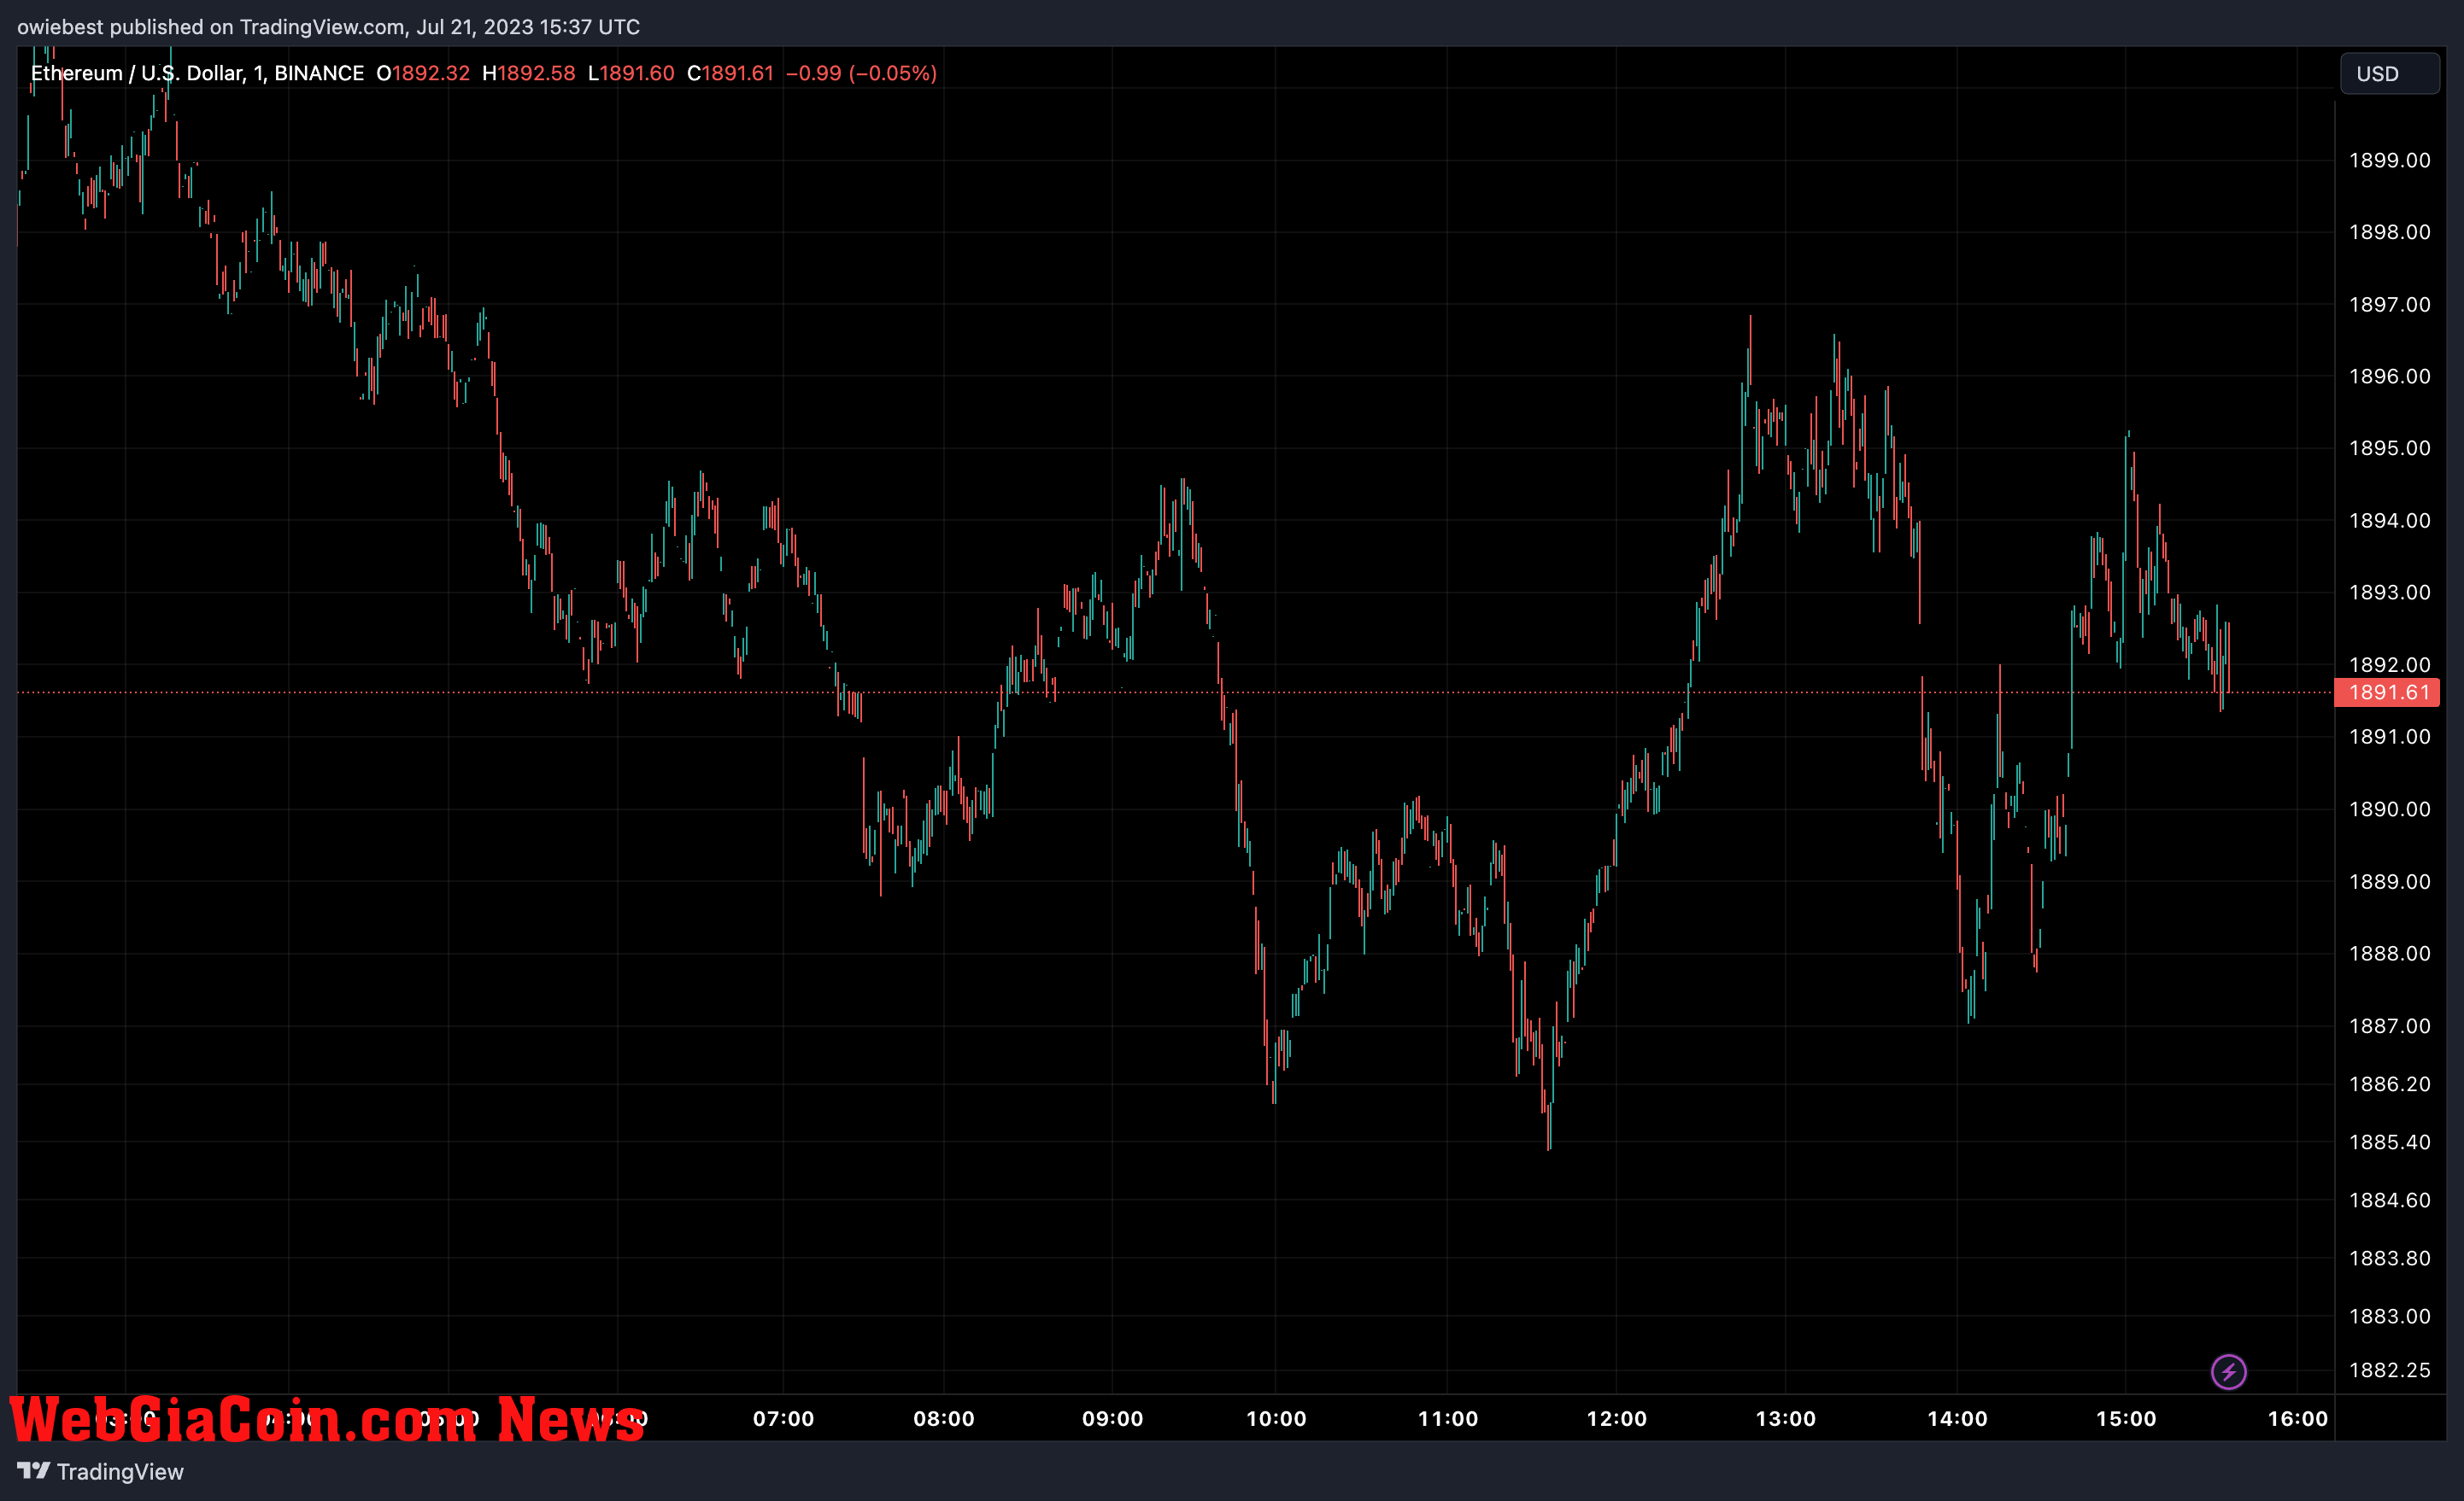The height and width of the screenshot is (1501, 2464).
Task: Click the 14:00 time axis label
Action: [x=1957, y=1419]
